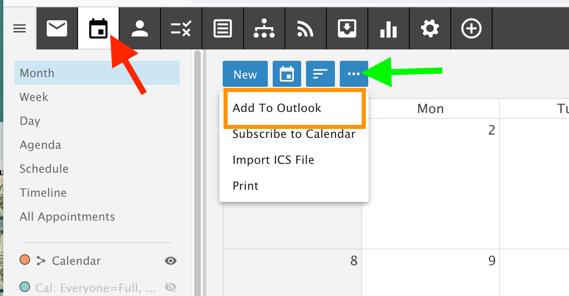Image resolution: width=569 pixels, height=296 pixels.
Task: Click the New appointment button
Action: tap(245, 74)
